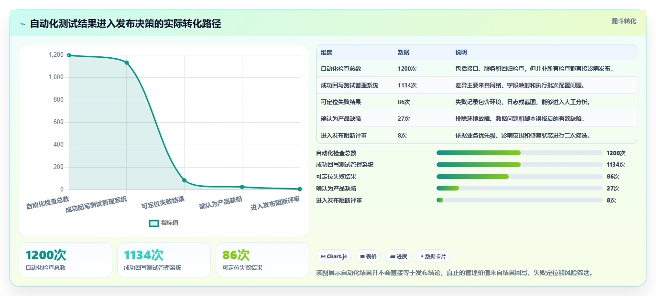This screenshot has width=656, height=296.
Task: Click description starting 差异主要来自网络
Action: [520, 85]
